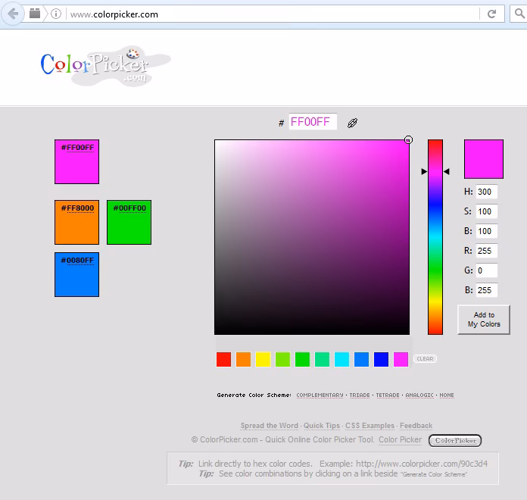Click the ColorPicker.com logo
The height and width of the screenshot is (500, 527).
point(104,67)
